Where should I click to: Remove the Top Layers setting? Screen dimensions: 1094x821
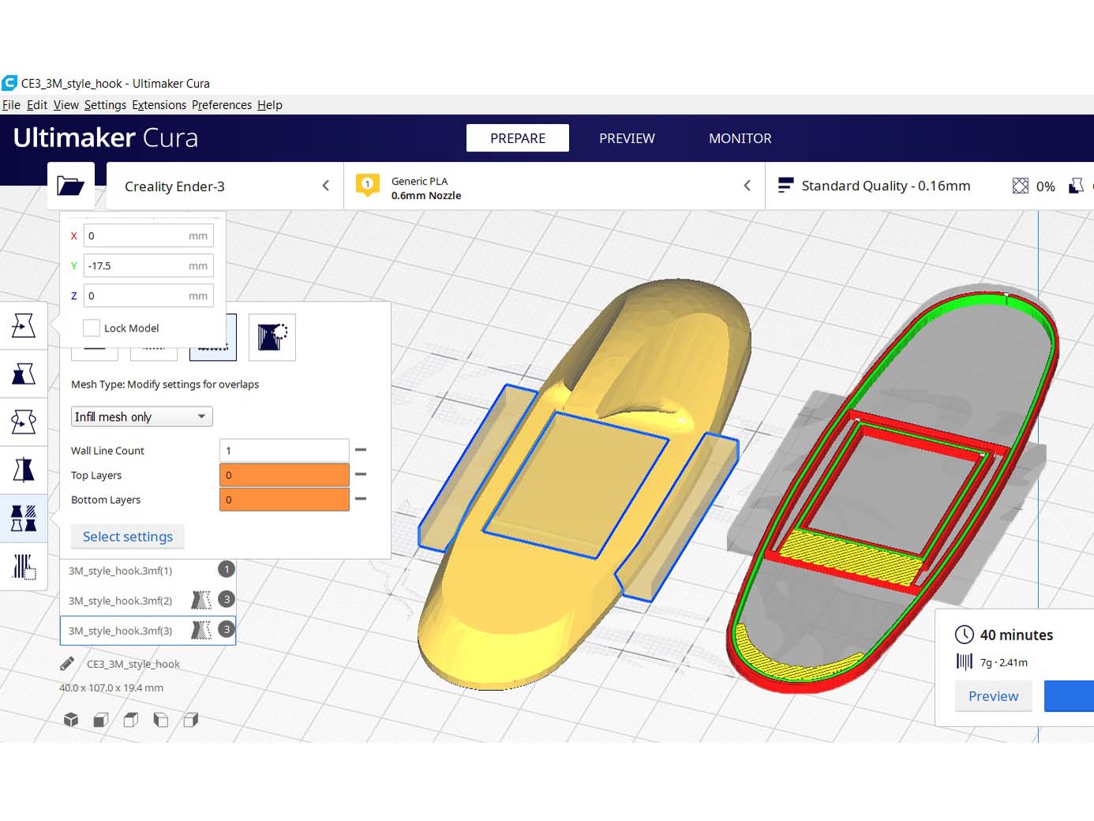click(361, 474)
